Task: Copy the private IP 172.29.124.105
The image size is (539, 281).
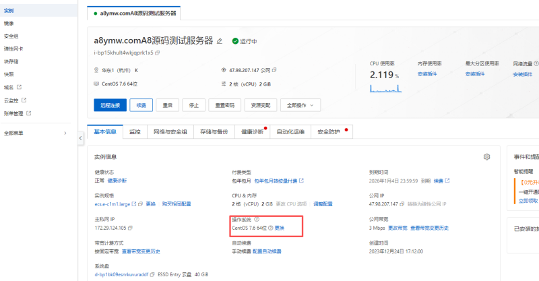Action: click(130, 228)
